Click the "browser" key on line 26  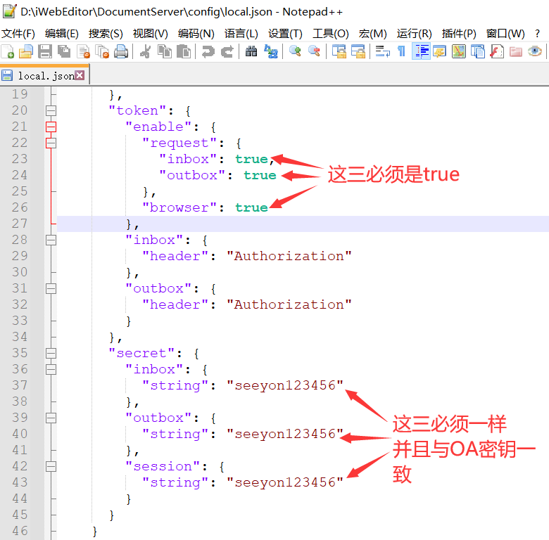[179, 207]
